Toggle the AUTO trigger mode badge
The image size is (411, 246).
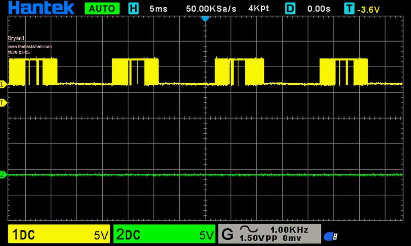(x=102, y=8)
